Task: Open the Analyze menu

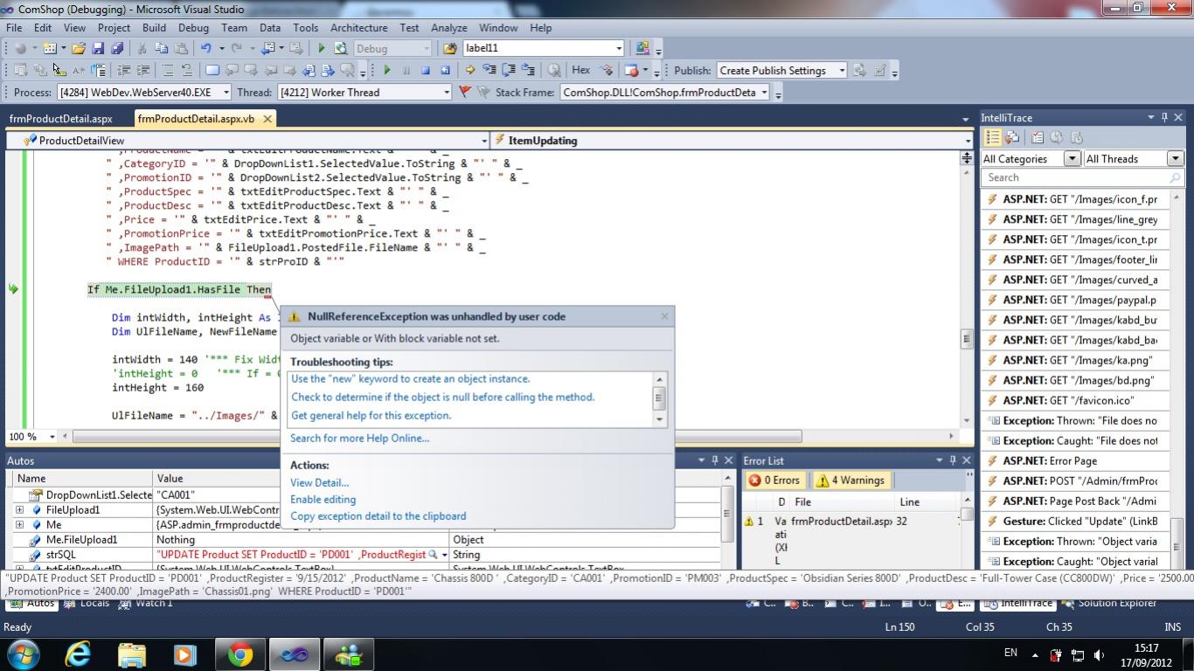Action: coord(449,28)
